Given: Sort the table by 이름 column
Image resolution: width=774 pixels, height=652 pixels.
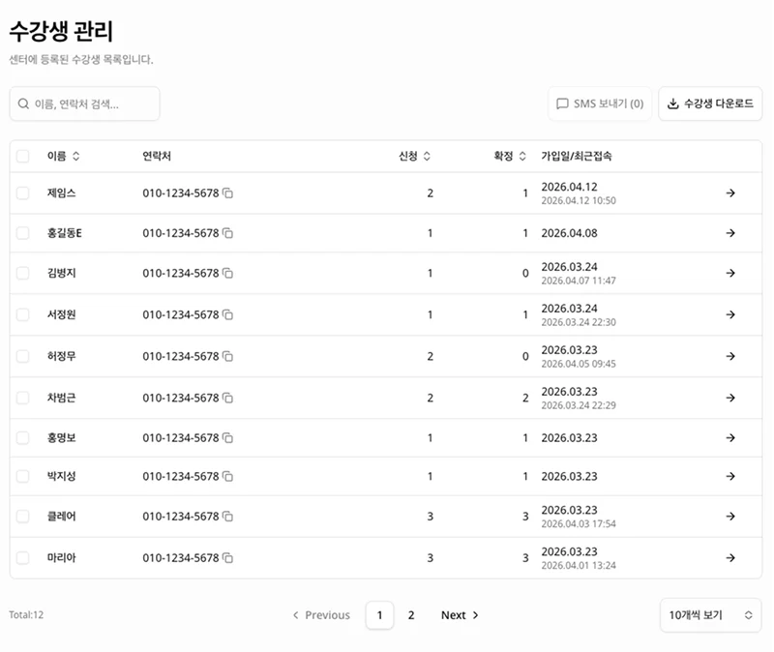Looking at the screenshot, I should pyautogui.click(x=63, y=156).
